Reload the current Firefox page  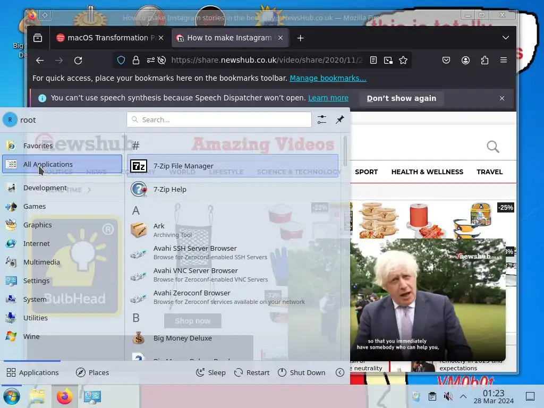(x=78, y=61)
